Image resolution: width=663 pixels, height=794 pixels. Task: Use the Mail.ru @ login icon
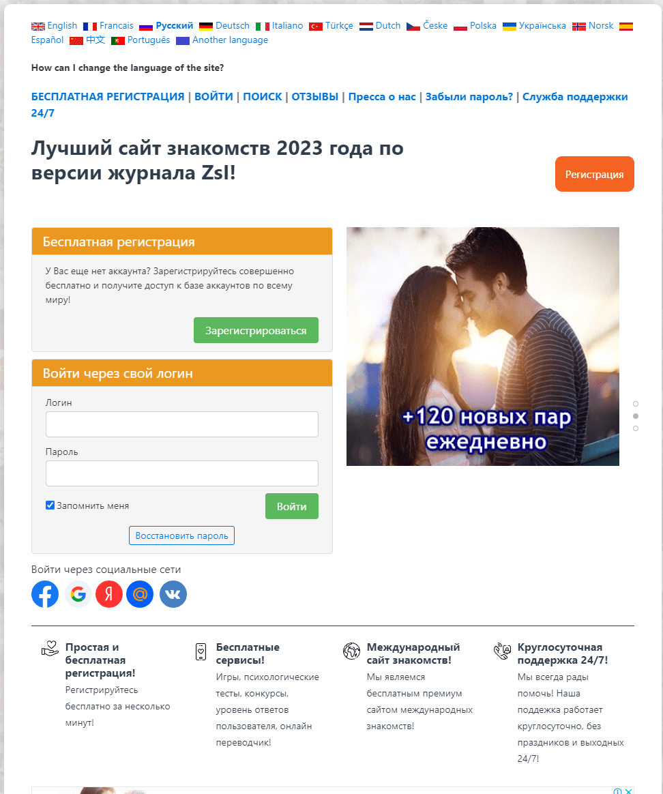tap(140, 594)
